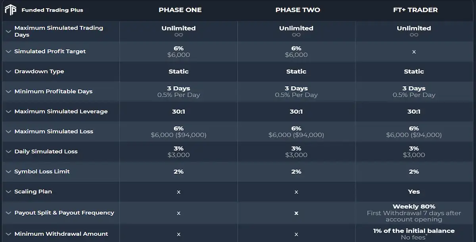Click the infinity symbol under PHASE ONE
This screenshot has height=242, width=476.
[178, 34]
